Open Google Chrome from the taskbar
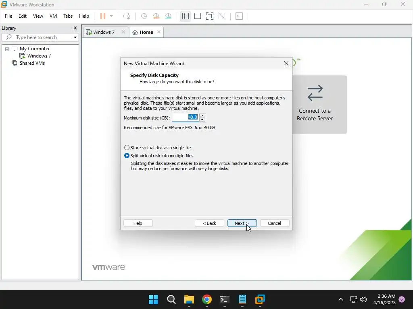 click(207, 299)
